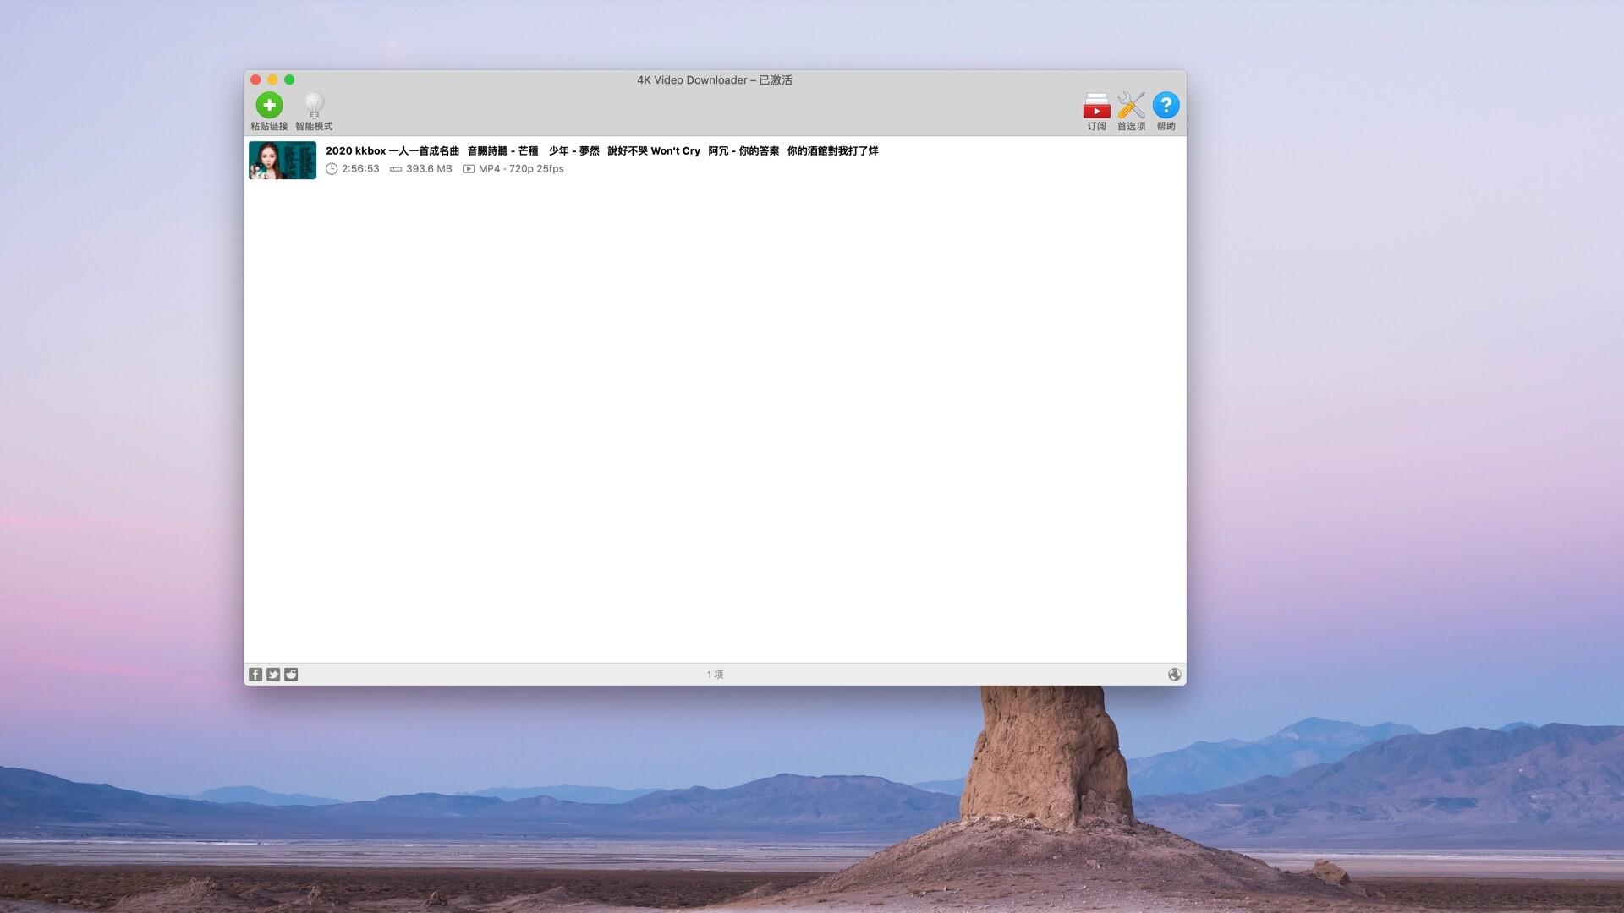This screenshot has height=913, width=1624.
Task: Select the downloaded video thumbnail
Action: coord(283,161)
